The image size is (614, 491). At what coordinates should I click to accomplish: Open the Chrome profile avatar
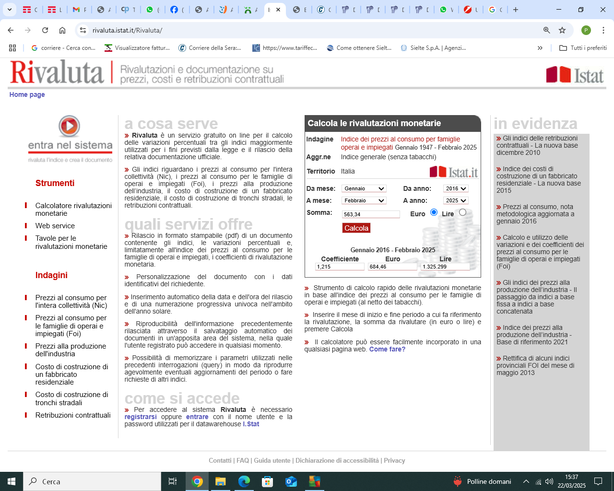586,30
